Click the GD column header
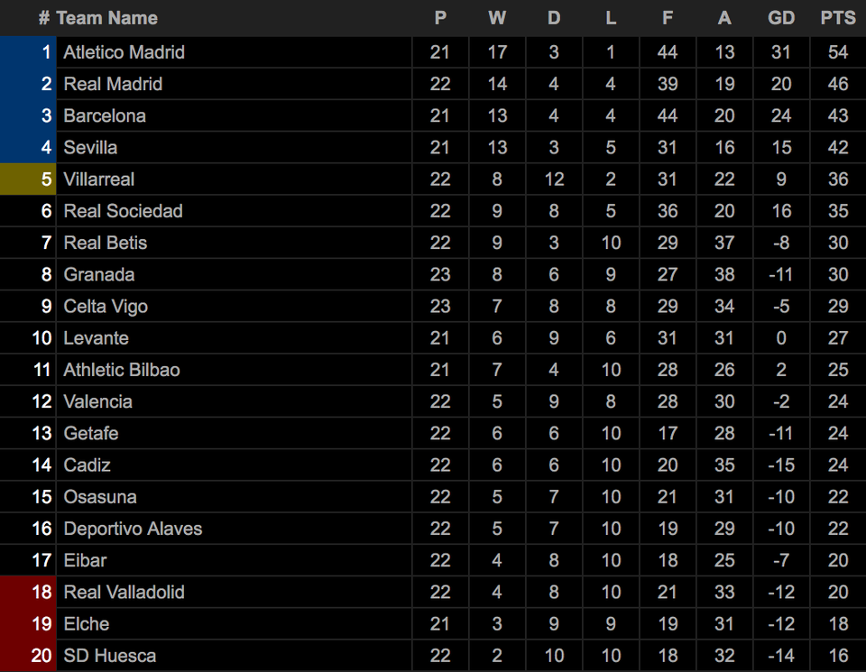The width and height of the screenshot is (866, 672). [x=781, y=18]
